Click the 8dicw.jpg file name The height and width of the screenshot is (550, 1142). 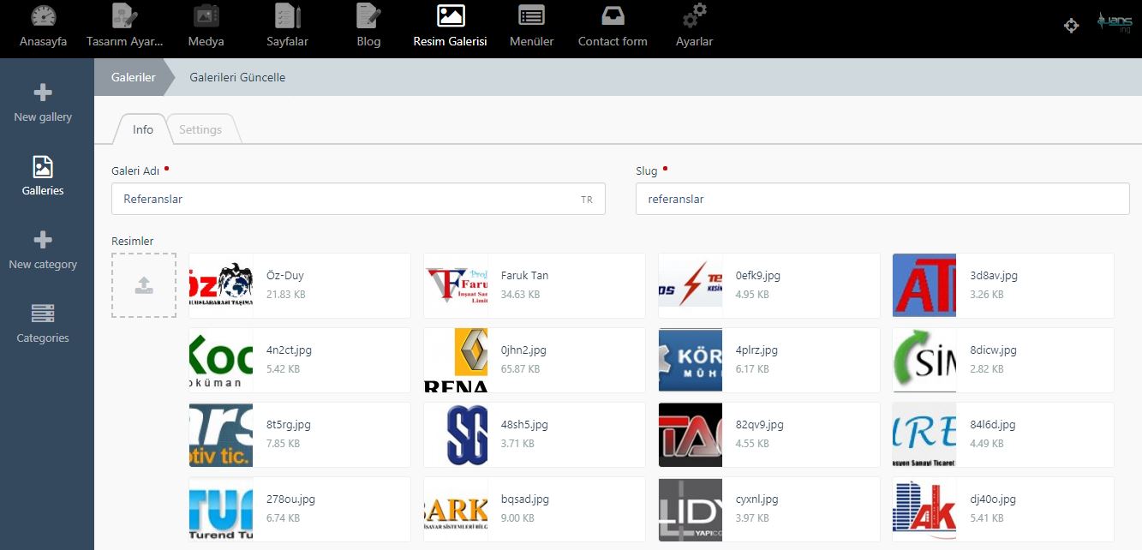point(994,350)
